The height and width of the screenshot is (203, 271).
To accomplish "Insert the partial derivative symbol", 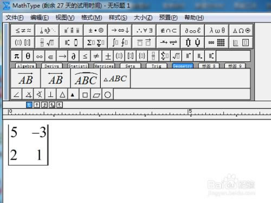I will pos(73,56).
